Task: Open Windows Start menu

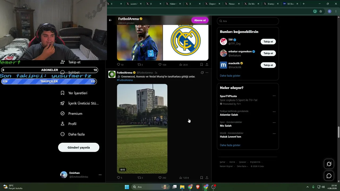Action: [127, 187]
